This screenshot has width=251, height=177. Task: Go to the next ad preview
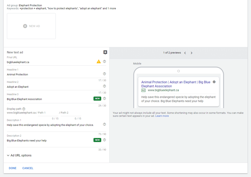point(191,53)
